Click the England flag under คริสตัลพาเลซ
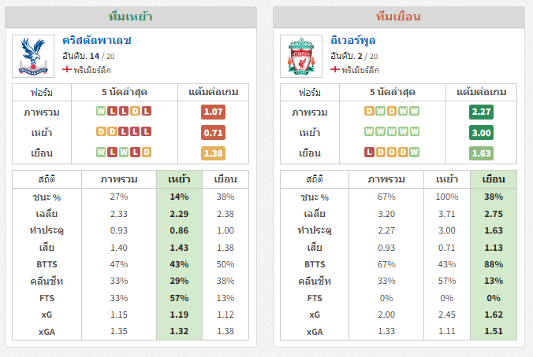This screenshot has height=357, width=533. [67, 69]
